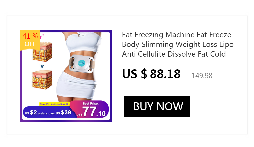254x147 pixels.
Task: Click the white skirt in the product photo
Action: [76, 86]
